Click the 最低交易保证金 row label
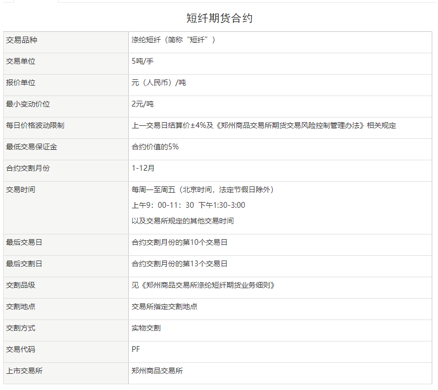The width and height of the screenshot is (438, 390). pyautogui.click(x=32, y=147)
